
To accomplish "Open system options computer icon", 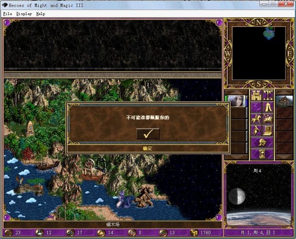I will (x=268, y=130).
